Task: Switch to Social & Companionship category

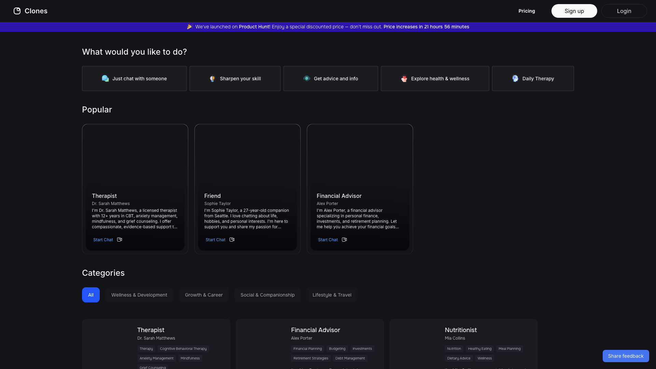Action: tap(268, 295)
